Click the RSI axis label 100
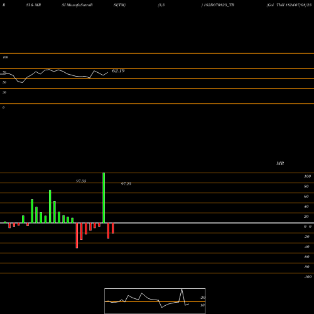Image resolution: width=314 pixels, height=314 pixels. [x=5, y=57]
